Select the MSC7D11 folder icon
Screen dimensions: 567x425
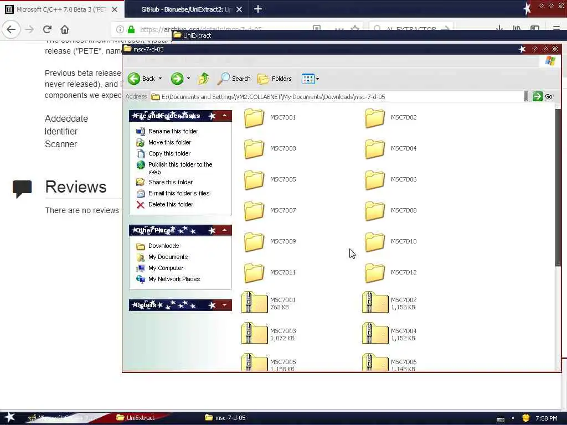click(x=254, y=273)
